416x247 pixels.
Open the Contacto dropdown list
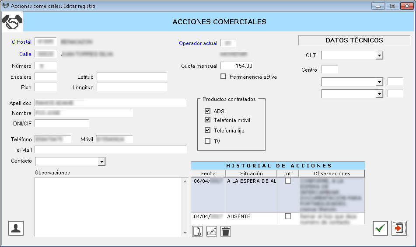coord(101,162)
